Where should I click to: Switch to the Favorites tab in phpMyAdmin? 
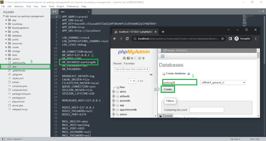click(129, 63)
